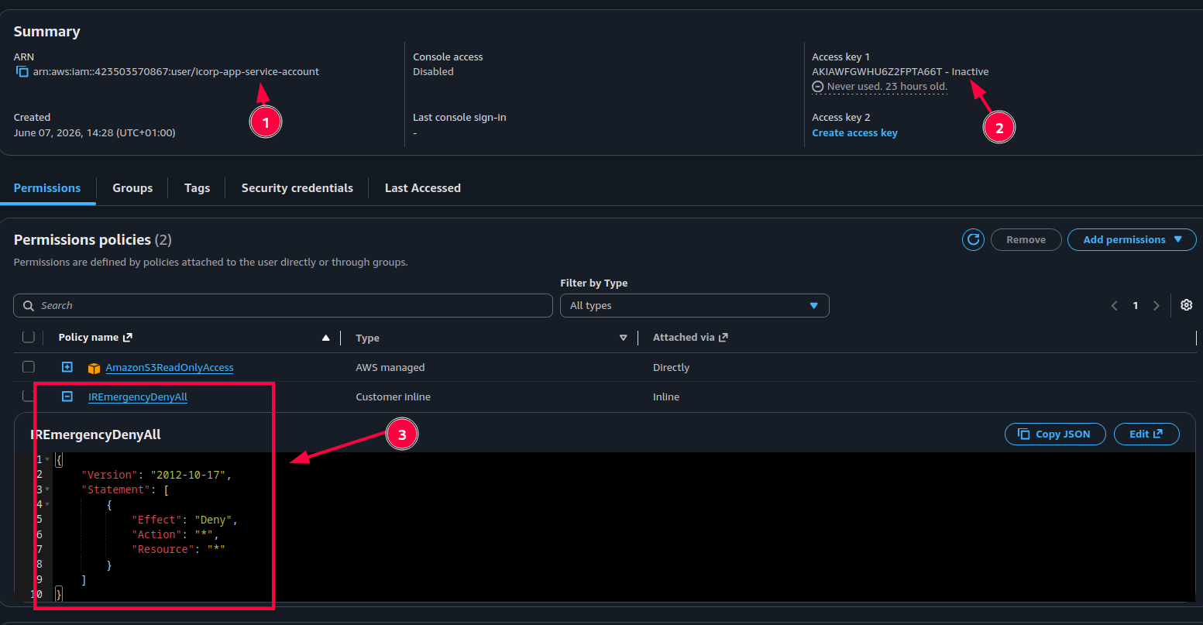This screenshot has height=625, width=1203.
Task: Switch to the Last Accessed tab
Action: (x=423, y=188)
